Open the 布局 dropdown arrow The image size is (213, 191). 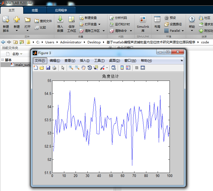157,31
